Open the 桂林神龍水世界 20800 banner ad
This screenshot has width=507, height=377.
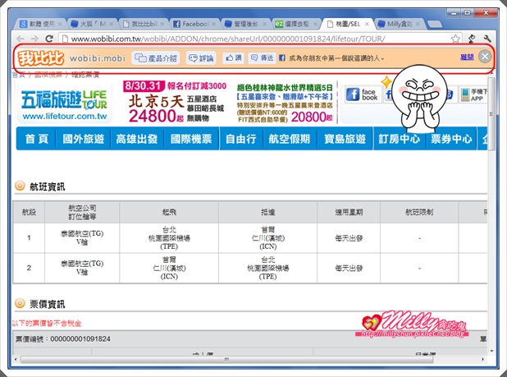[x=285, y=102]
